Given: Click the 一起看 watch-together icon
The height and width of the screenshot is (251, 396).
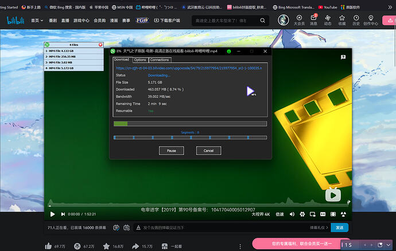Looking at the screenshot, I should click(165, 246).
